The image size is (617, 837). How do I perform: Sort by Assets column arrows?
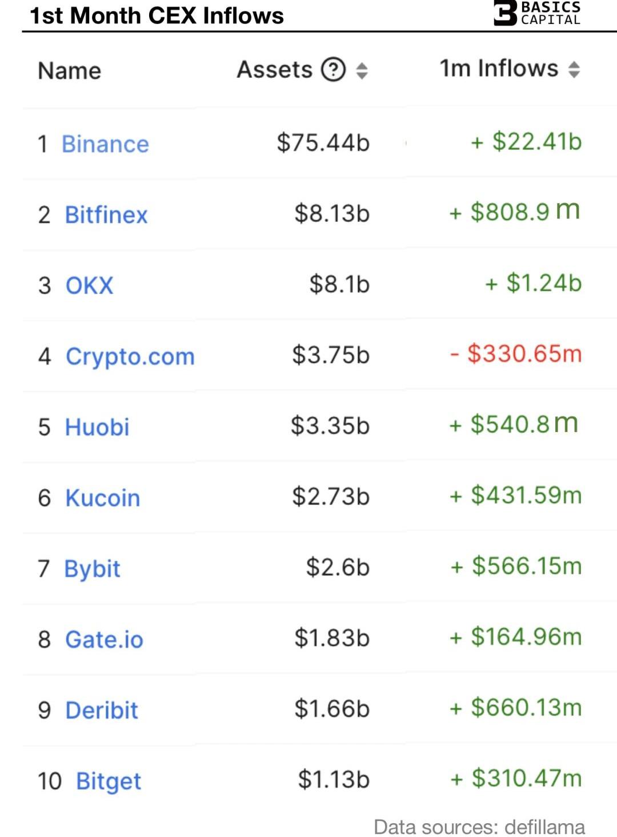(x=362, y=70)
